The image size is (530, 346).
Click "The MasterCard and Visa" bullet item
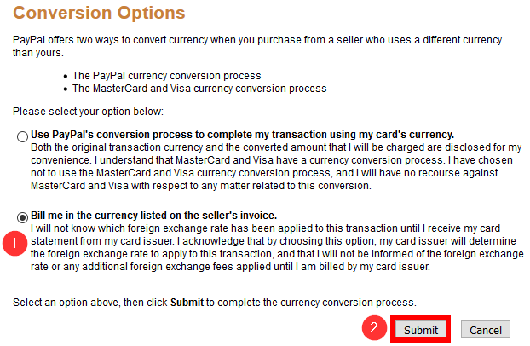[x=199, y=88]
